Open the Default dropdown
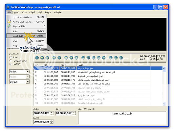 click(x=28, y=82)
